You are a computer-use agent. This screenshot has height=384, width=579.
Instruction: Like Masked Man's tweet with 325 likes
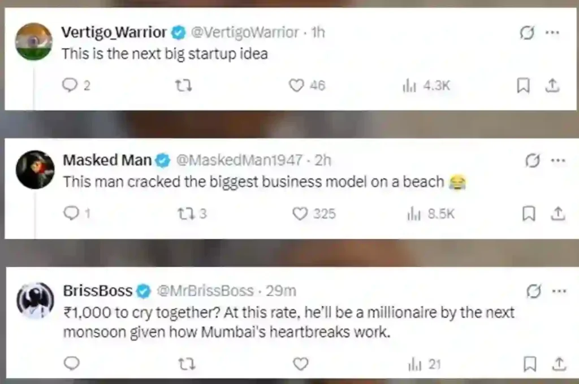pyautogui.click(x=300, y=214)
